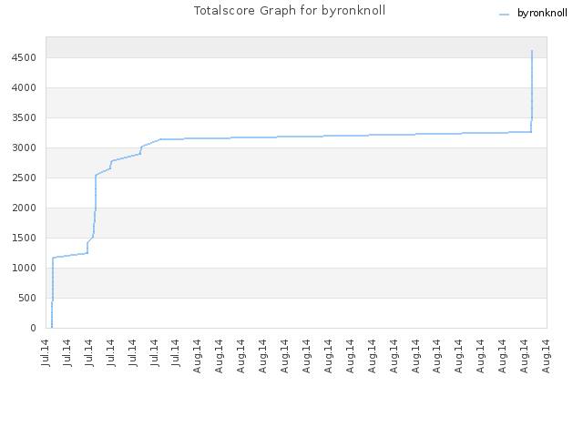Click the 0 y-axis label
The width and height of the screenshot is (583, 437).
pos(33,328)
